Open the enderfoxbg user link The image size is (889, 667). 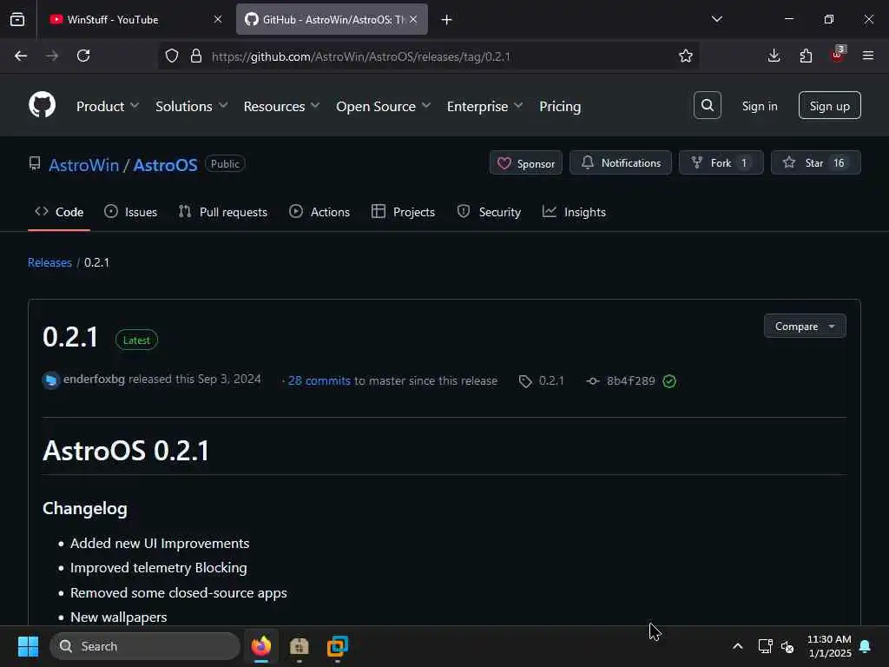(x=94, y=379)
